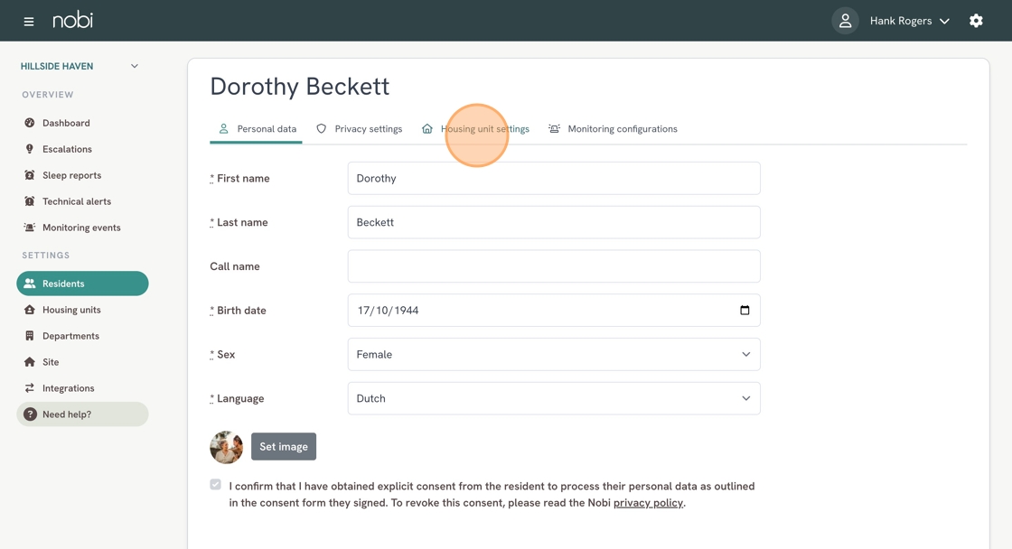Image resolution: width=1012 pixels, height=549 pixels.
Task: Switch to Monitoring configurations tab
Action: point(614,129)
